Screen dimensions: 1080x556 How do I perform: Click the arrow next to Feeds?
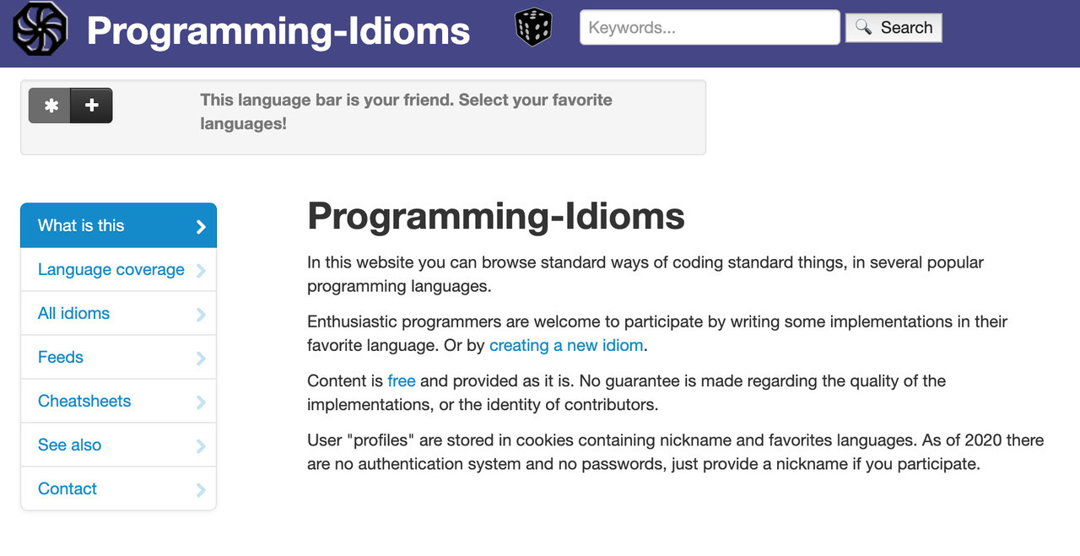click(x=201, y=358)
